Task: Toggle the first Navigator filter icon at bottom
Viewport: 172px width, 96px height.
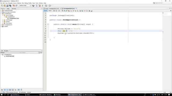Action: tap(2, 90)
